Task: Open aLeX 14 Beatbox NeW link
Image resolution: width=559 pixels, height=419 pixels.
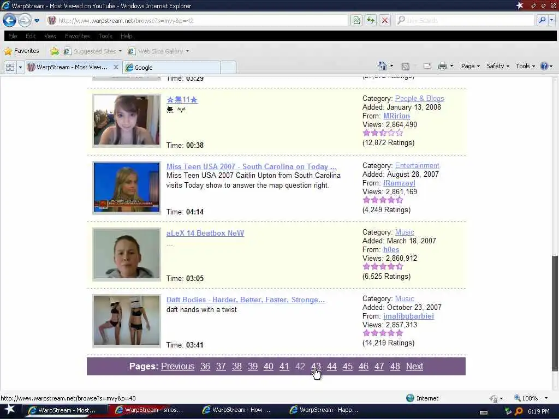Action: point(205,233)
